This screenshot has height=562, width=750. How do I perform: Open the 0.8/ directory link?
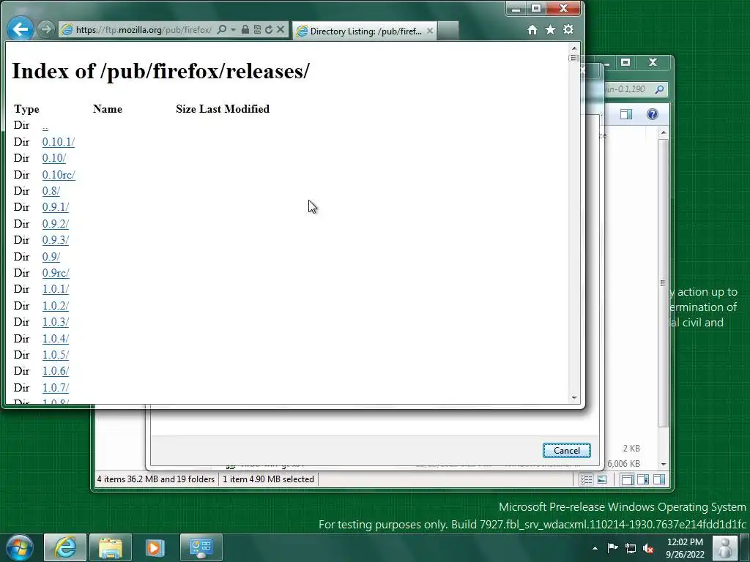click(x=51, y=191)
